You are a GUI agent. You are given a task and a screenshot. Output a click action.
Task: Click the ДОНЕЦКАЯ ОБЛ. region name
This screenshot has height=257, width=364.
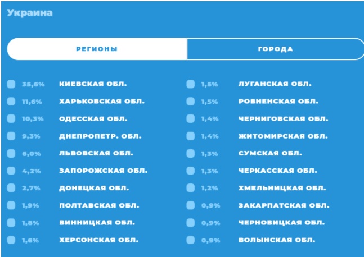[x=94, y=188]
